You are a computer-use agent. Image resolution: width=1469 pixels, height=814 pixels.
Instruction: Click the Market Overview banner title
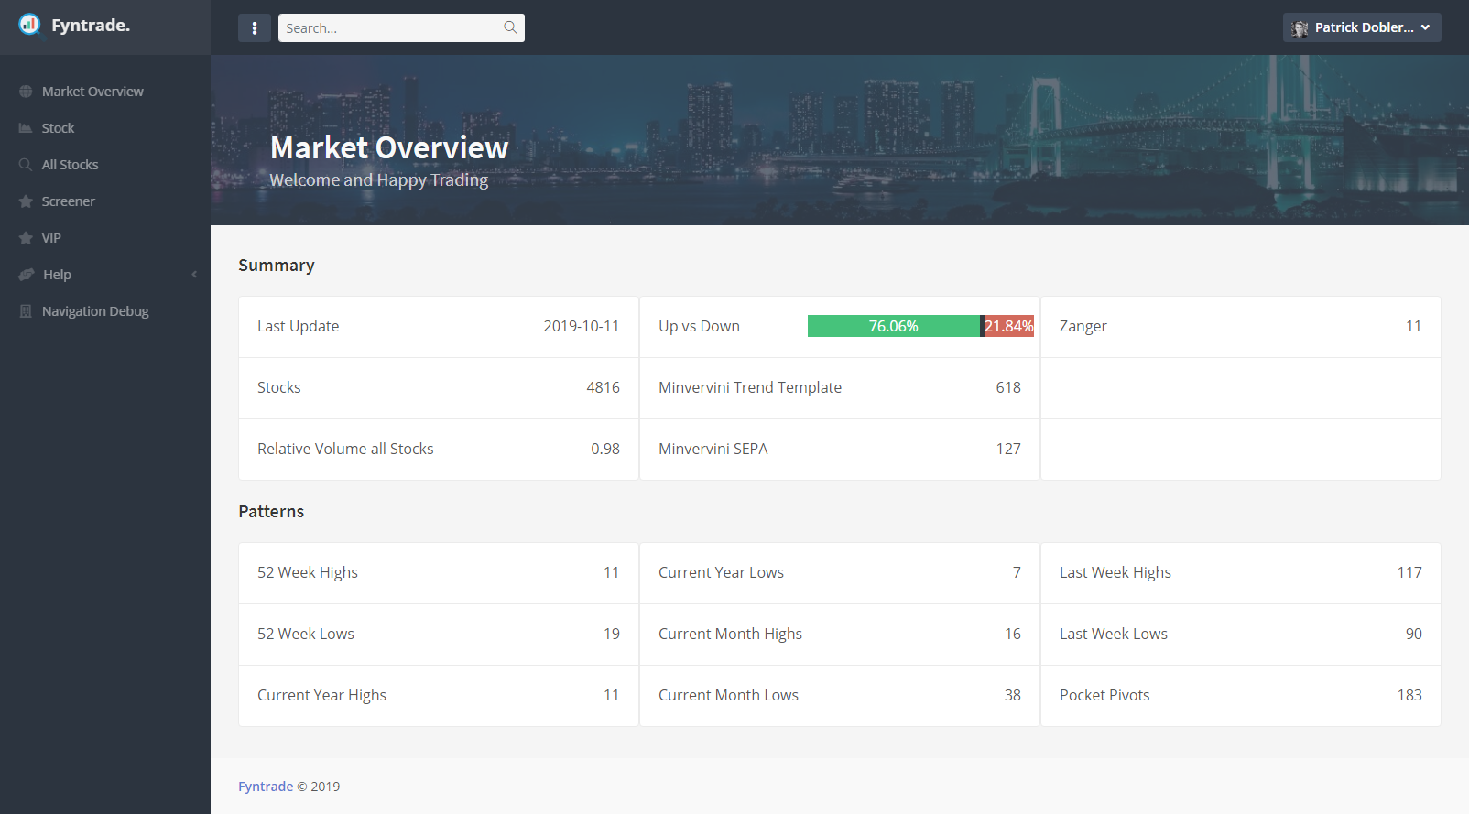click(389, 147)
